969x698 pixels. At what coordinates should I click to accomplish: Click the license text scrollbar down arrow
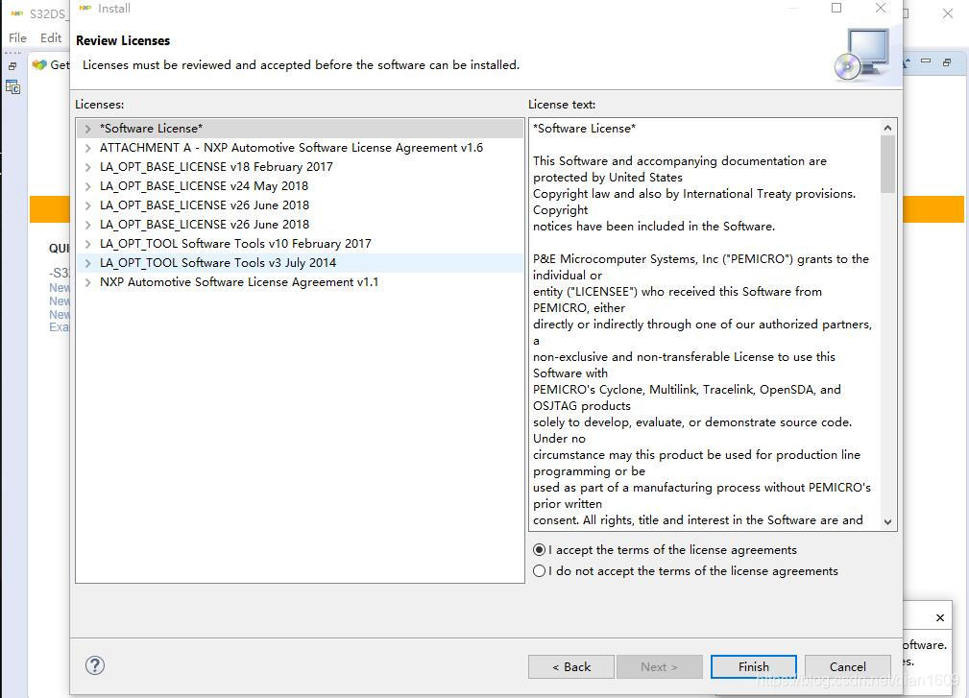click(887, 521)
